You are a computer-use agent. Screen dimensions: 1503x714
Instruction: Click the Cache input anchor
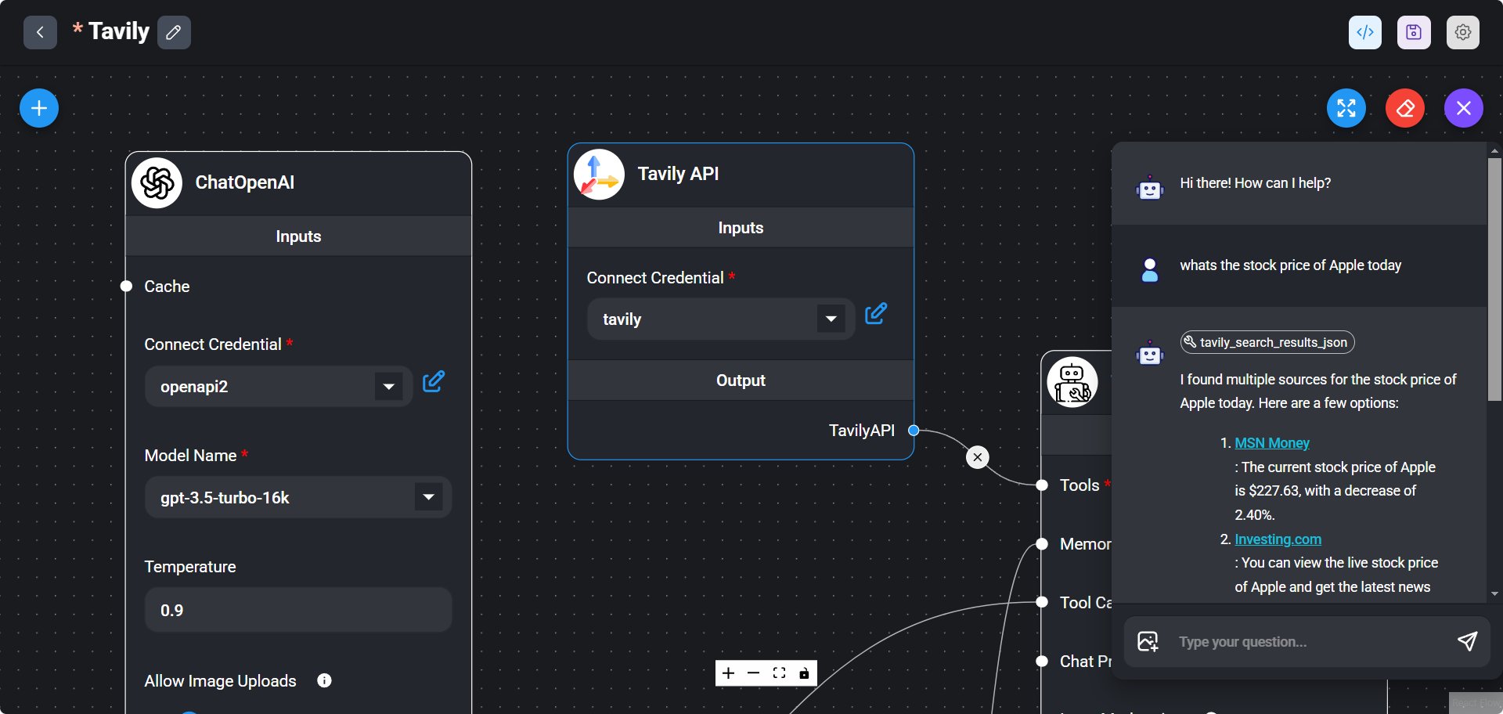pyautogui.click(x=126, y=286)
